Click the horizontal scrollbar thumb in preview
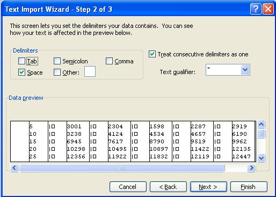The width and height of the screenshot is (276, 197). (x=122, y=168)
